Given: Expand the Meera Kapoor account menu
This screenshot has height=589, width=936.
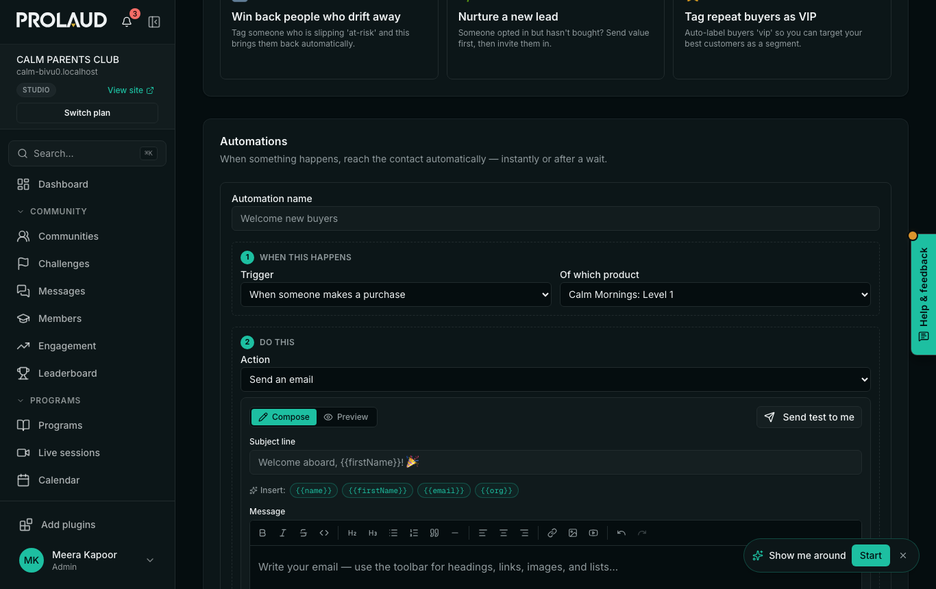Looking at the screenshot, I should point(87,560).
